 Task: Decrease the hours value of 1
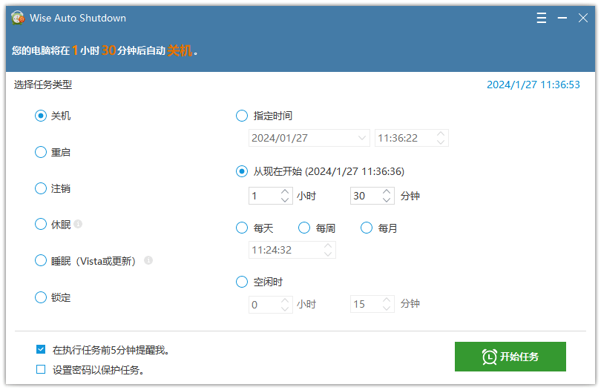(285, 199)
